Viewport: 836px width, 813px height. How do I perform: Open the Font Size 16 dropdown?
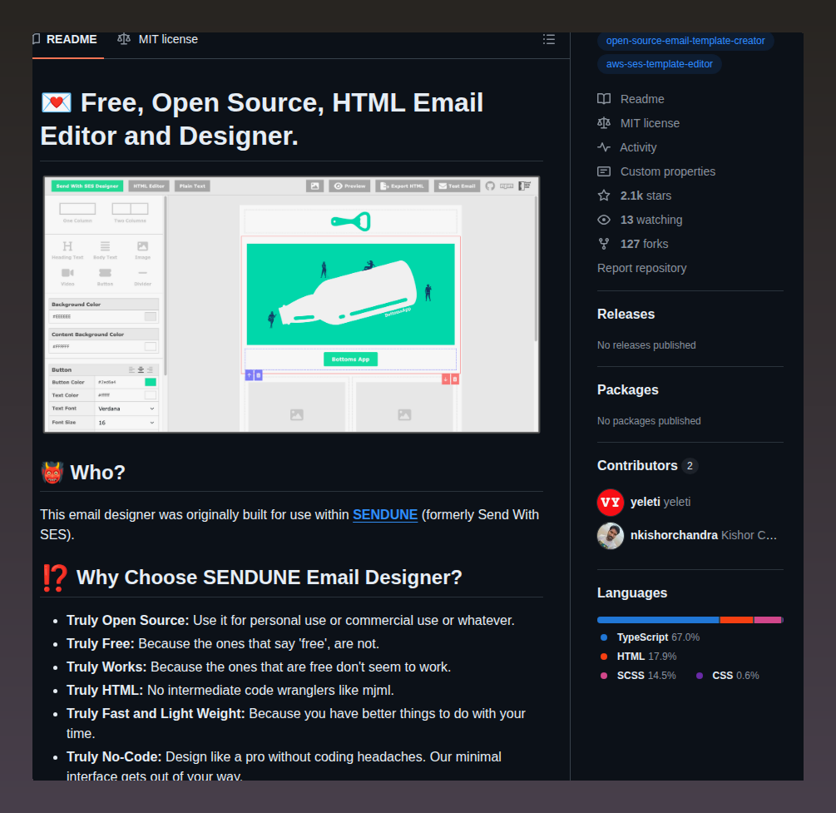(x=126, y=423)
